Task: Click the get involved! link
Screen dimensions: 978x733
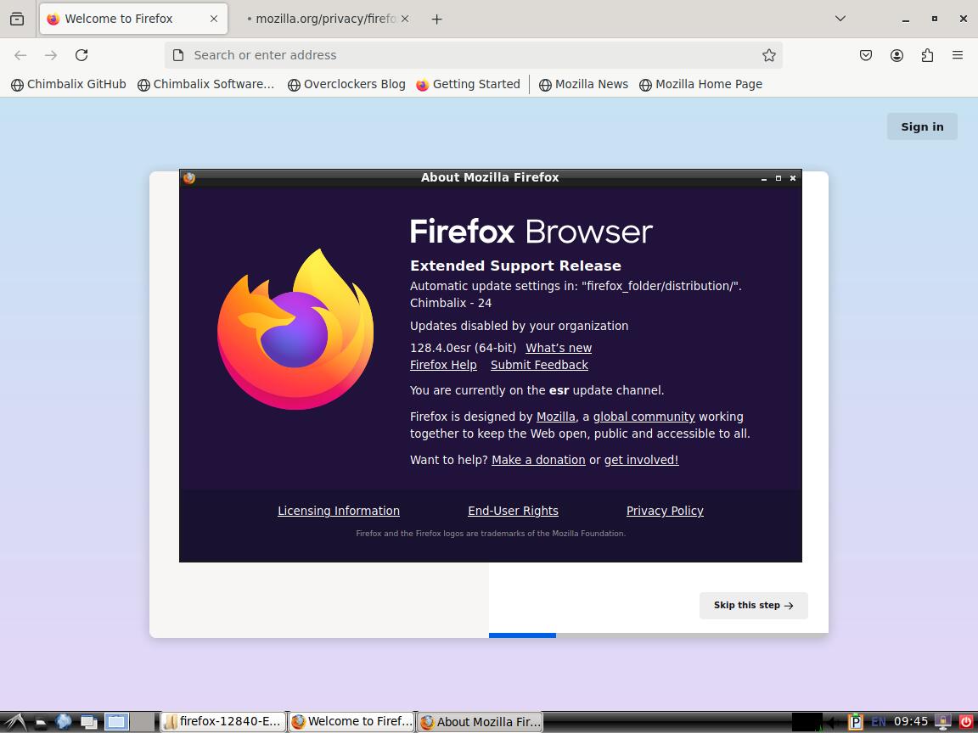Action: click(x=641, y=460)
